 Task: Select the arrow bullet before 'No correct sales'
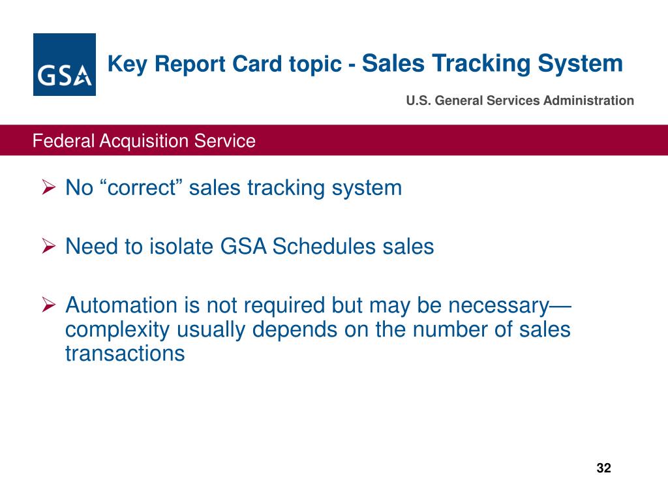(x=49, y=187)
